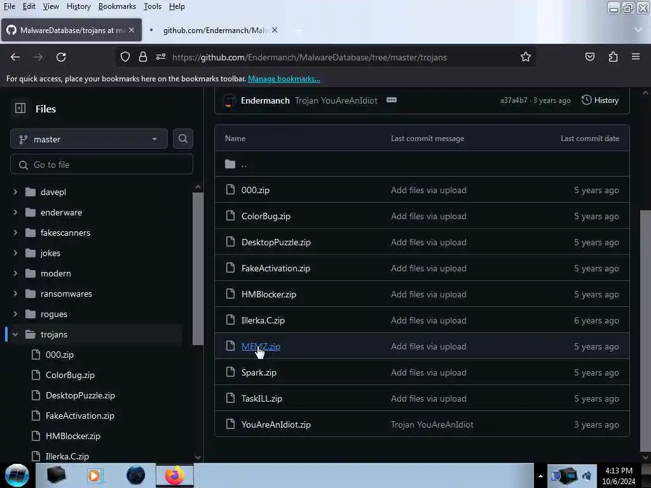Image resolution: width=651 pixels, height=488 pixels.
Task: Open the MEMZ.zip file link
Action: [x=261, y=346]
